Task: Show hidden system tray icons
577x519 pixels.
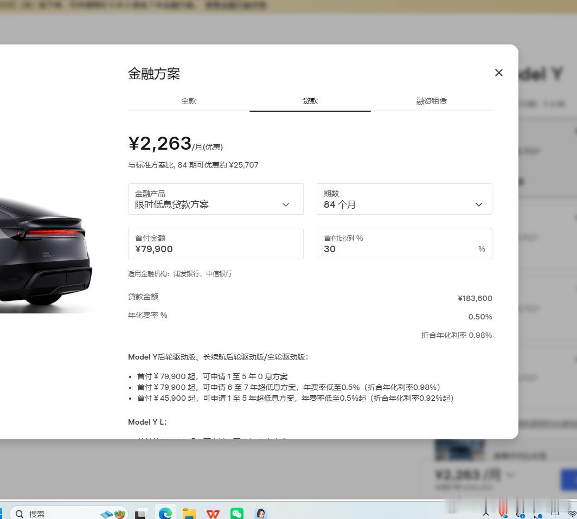Action: click(486, 514)
